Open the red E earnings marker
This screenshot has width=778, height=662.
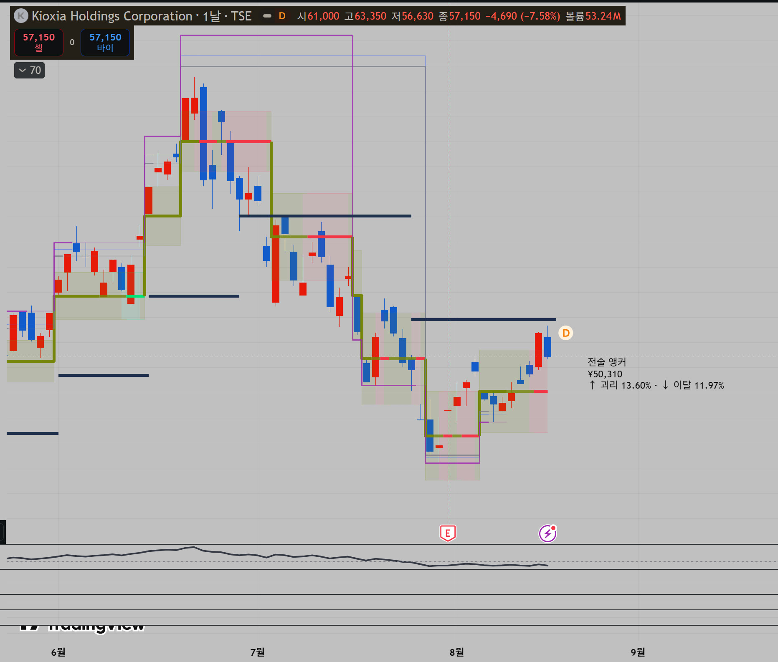tap(448, 533)
